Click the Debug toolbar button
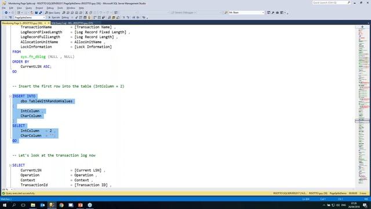371x209 pixels. pos(65,17)
